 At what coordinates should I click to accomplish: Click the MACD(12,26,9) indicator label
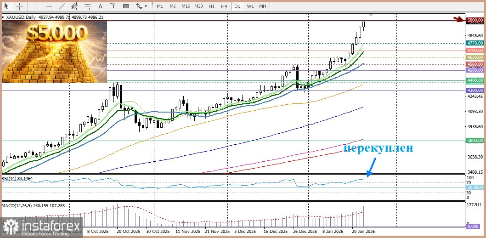point(34,205)
